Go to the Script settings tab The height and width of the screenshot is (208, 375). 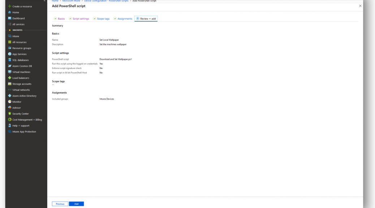(79, 19)
